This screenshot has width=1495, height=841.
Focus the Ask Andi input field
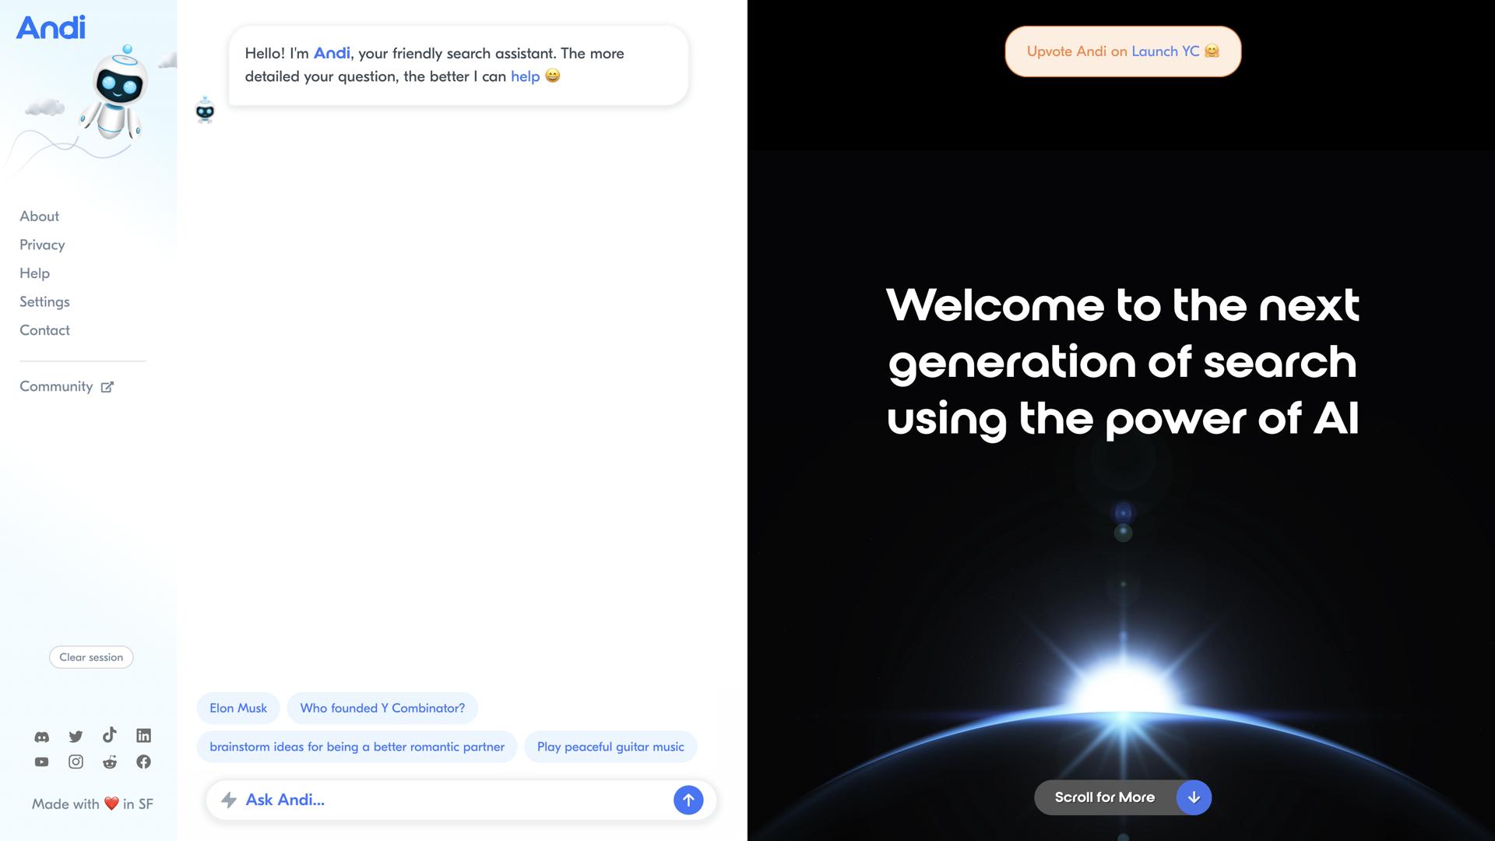[x=452, y=800]
